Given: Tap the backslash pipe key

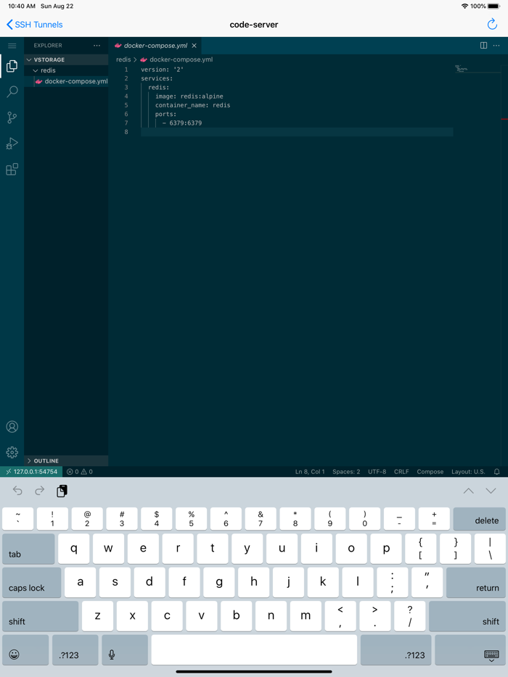Looking at the screenshot, I should [490, 548].
